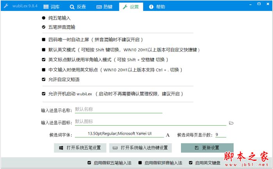The height and width of the screenshot is (169, 273).
Task: Open the 帮助 tab
Action: pos(157,7)
